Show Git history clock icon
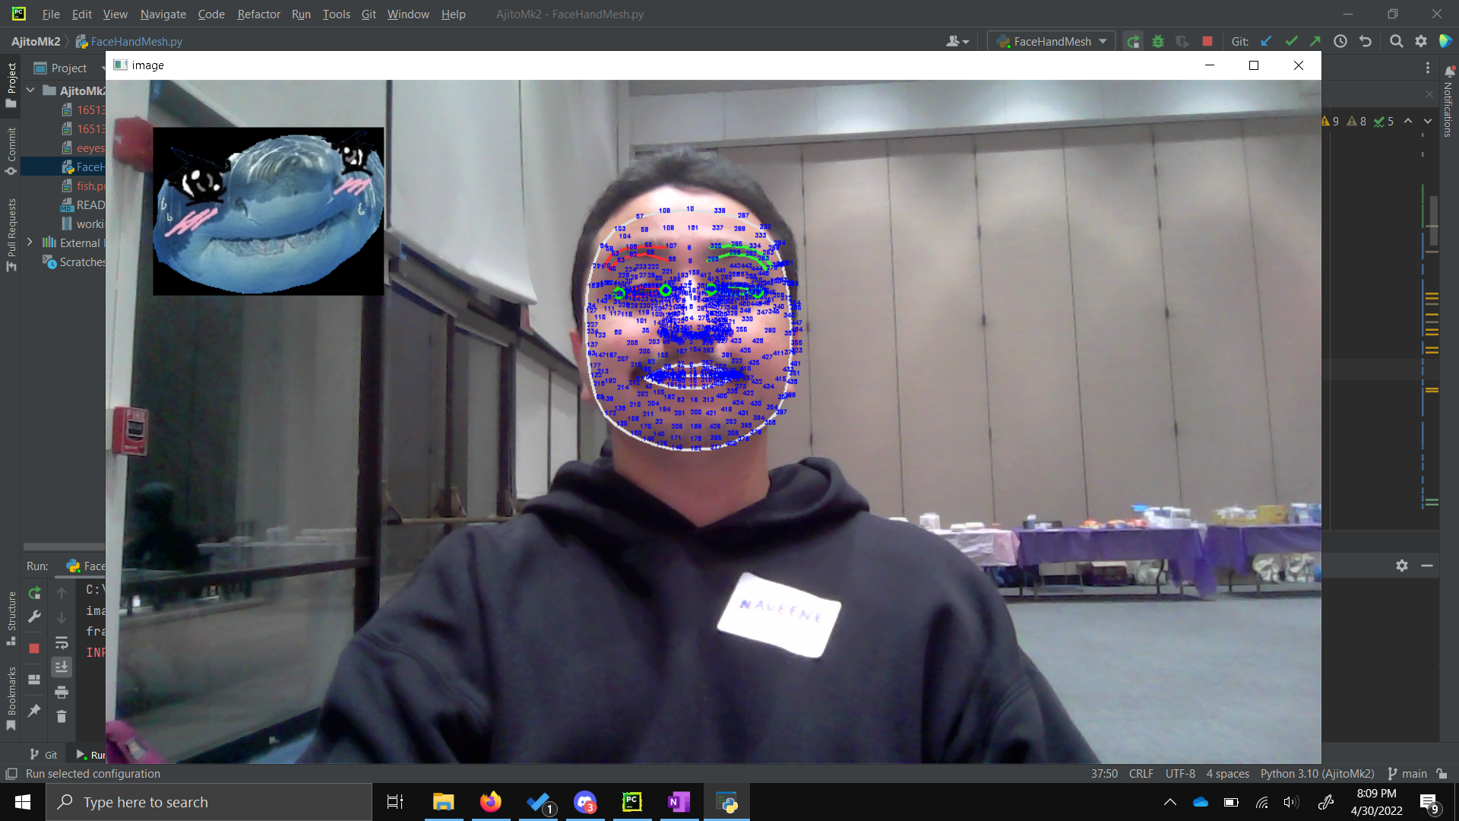 click(1340, 42)
